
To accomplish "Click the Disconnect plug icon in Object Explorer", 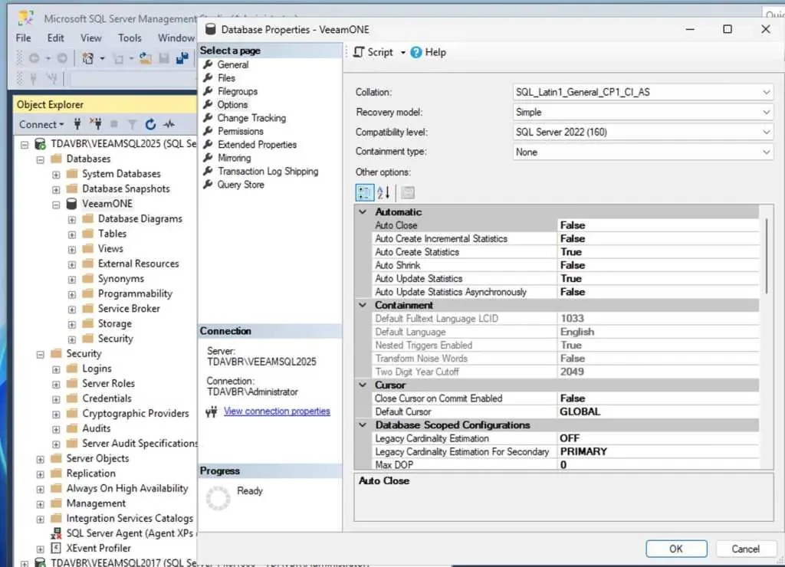I will click(96, 123).
